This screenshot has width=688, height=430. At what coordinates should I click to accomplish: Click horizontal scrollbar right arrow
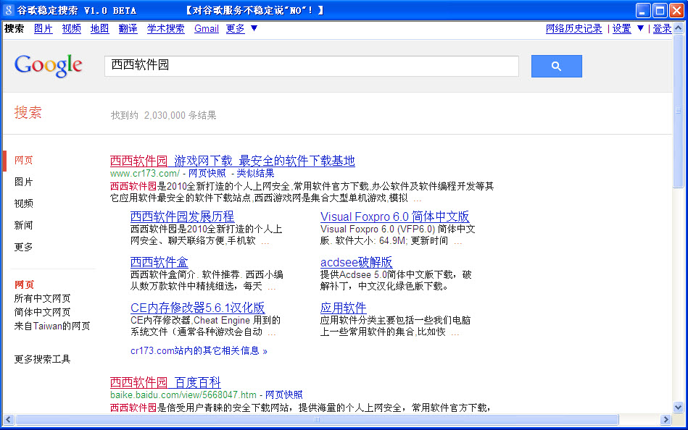[x=666, y=419]
